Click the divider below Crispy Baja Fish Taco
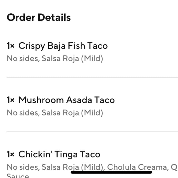This screenshot has width=178, height=178. tap(92, 77)
